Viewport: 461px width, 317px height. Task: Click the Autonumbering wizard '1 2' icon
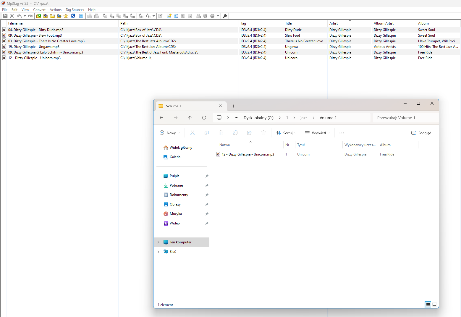[x=190, y=16]
